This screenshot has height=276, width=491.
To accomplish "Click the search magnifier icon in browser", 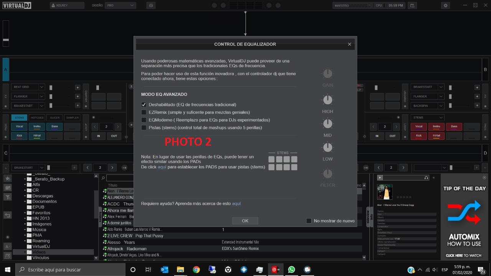I will pos(103,178).
